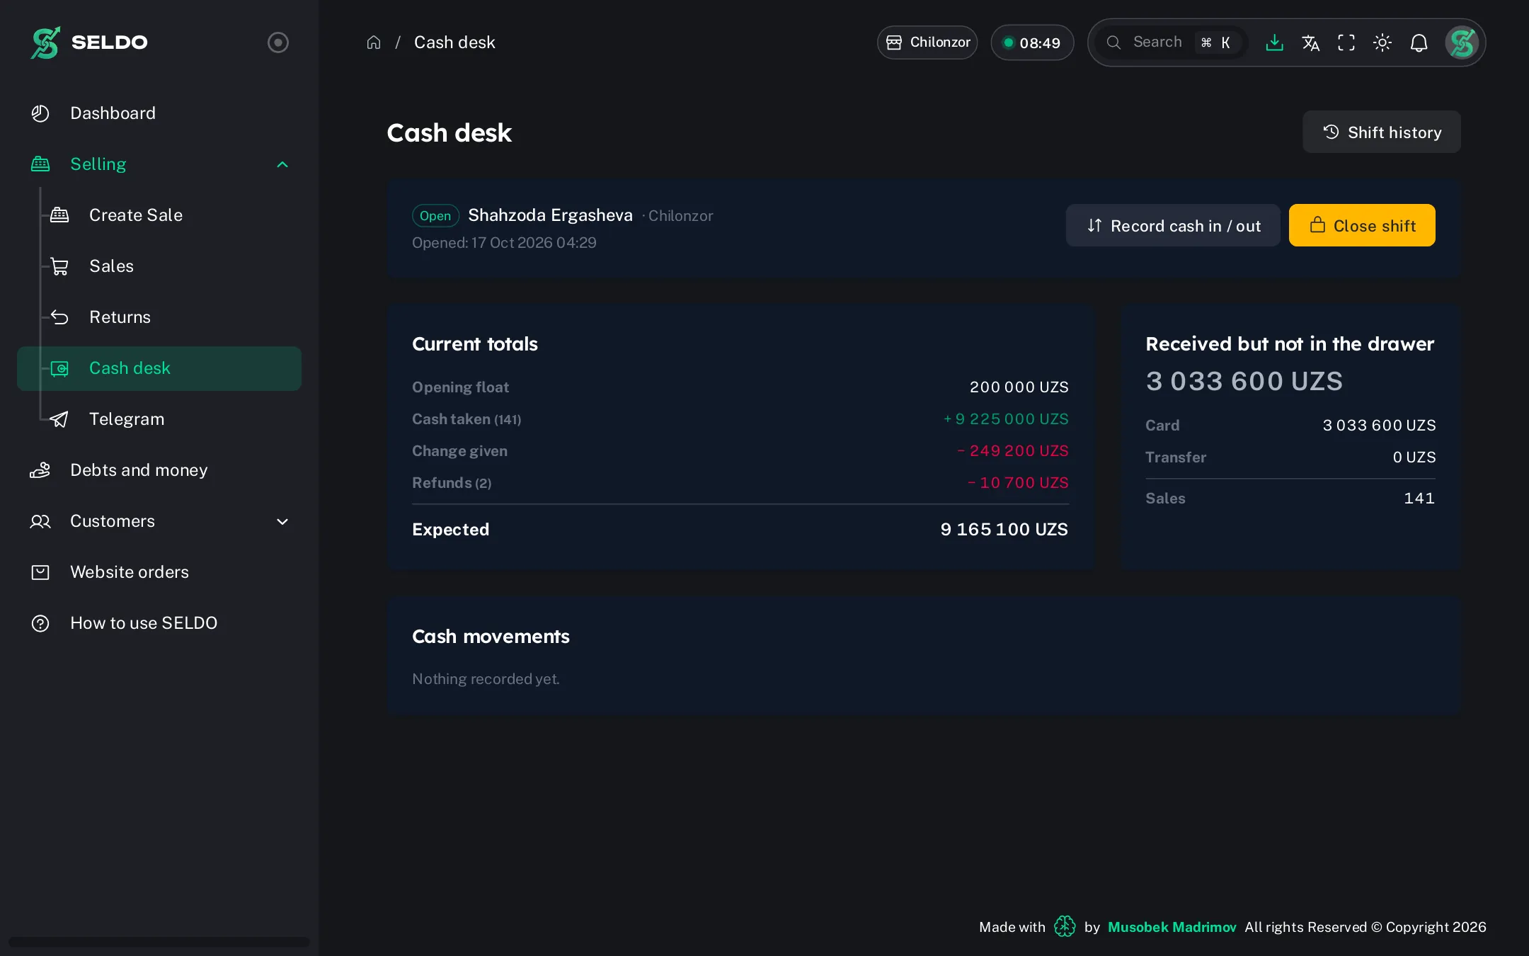1529x956 pixels.
Task: Click the 08:49 shift timer badge
Action: pos(1032,42)
